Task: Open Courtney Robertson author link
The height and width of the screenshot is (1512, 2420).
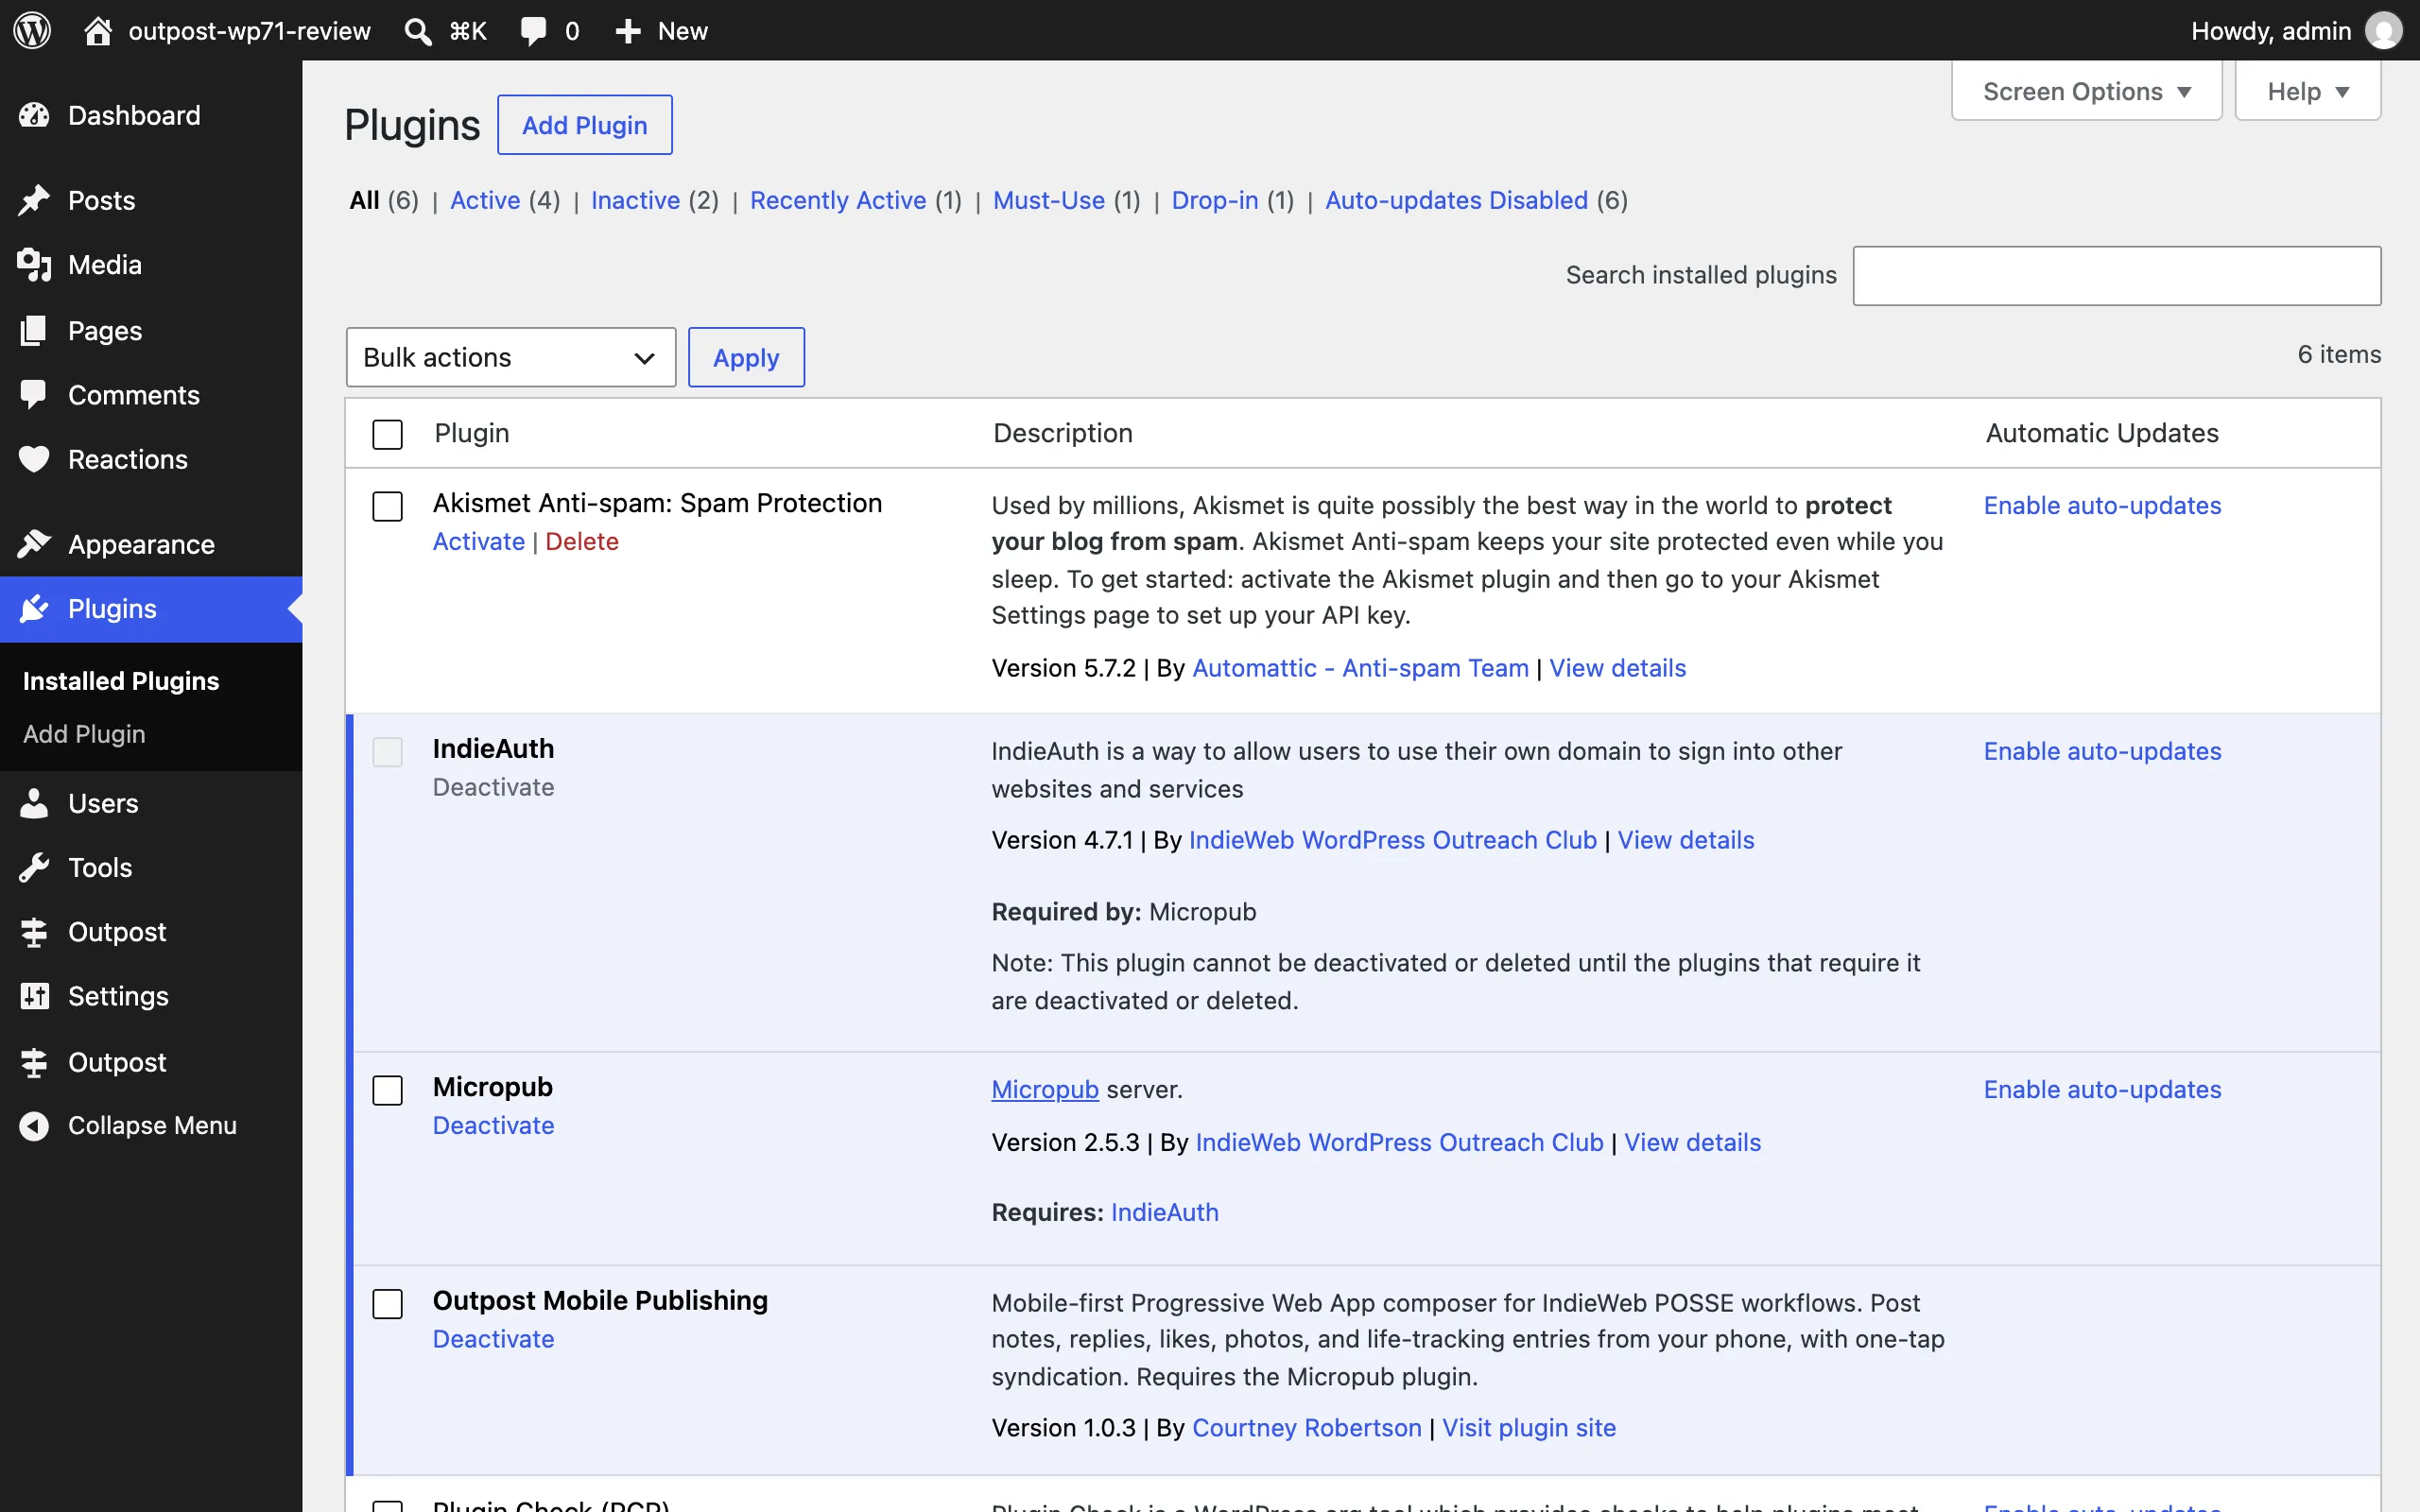Action: 1306,1428
